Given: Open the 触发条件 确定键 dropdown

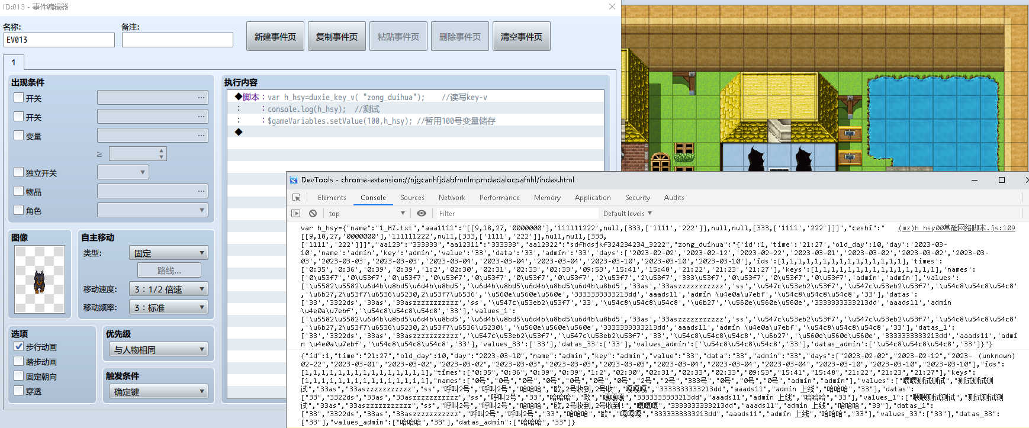Looking at the screenshot, I should pyautogui.click(x=159, y=391).
